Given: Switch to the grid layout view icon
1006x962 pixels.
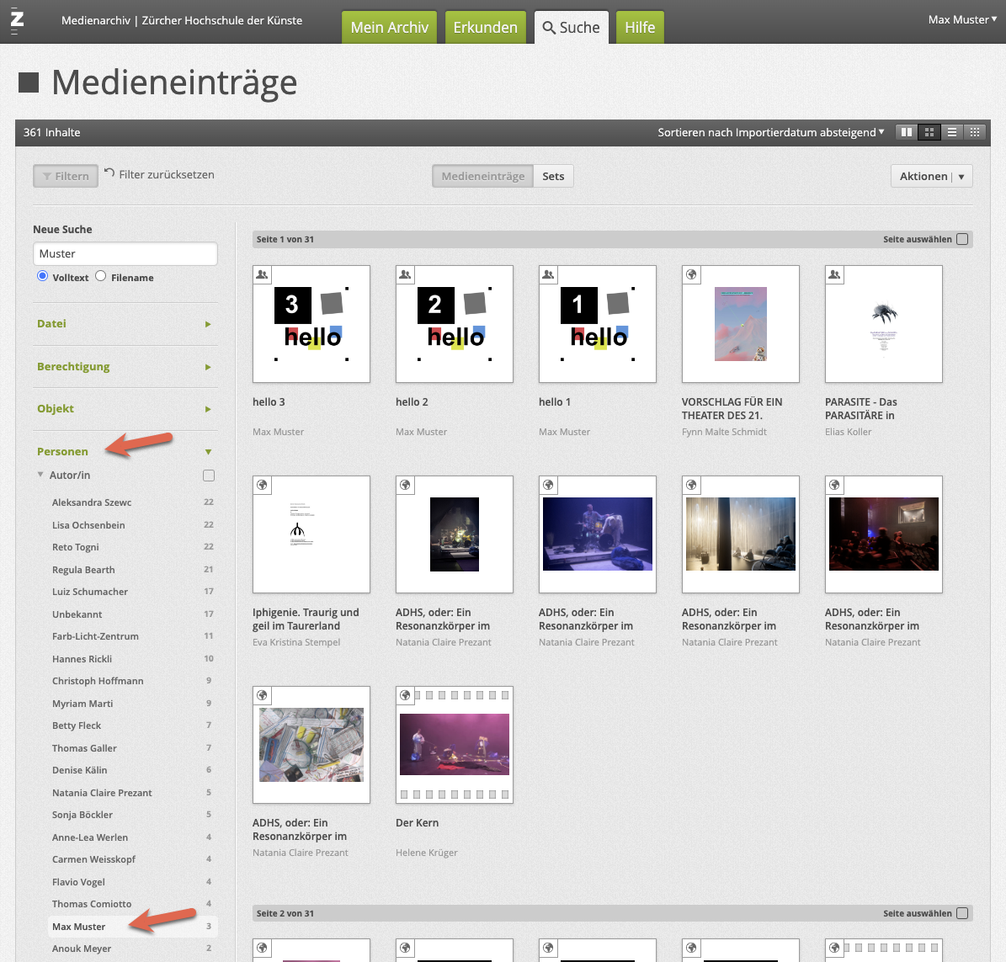Looking at the screenshot, I should tap(929, 132).
